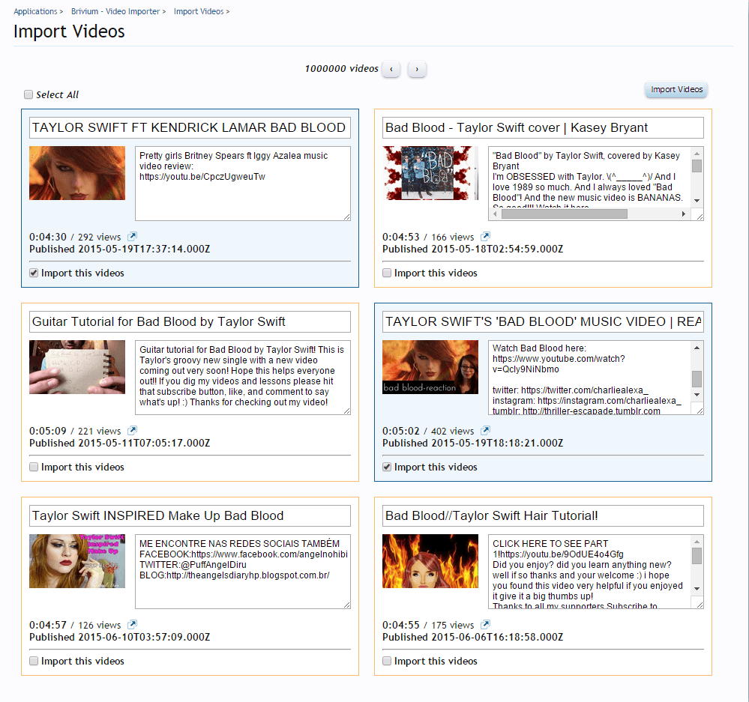Screen dimensions: 749x702
Task: Open Brivium - Video Importer breadcrumb link
Action: coord(115,11)
